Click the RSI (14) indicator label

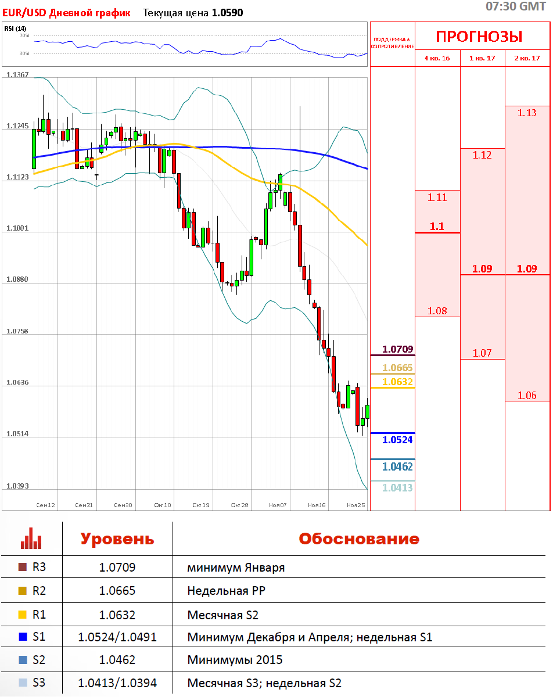15,28
